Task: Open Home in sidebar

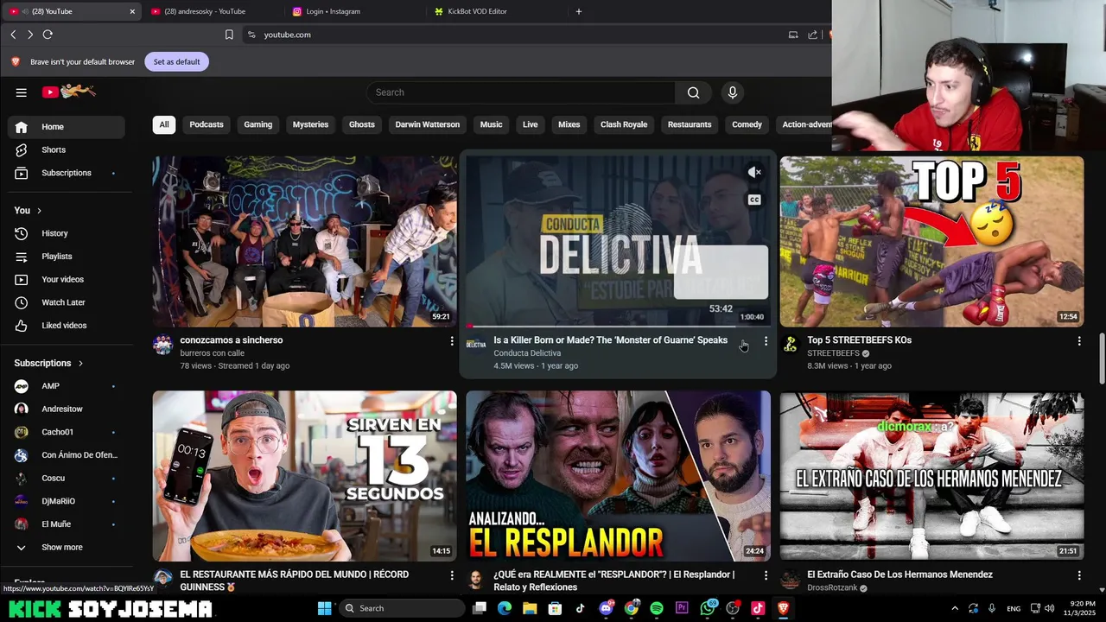Action: [x=67, y=127]
